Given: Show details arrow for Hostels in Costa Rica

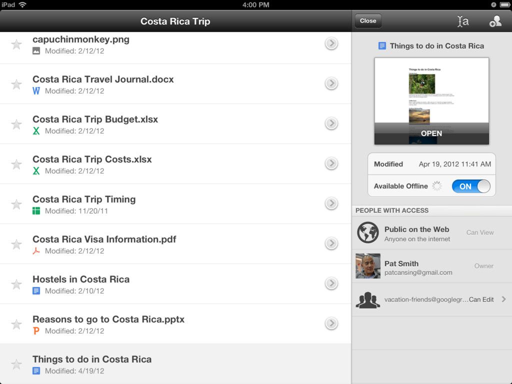Looking at the screenshot, I should (x=331, y=283).
